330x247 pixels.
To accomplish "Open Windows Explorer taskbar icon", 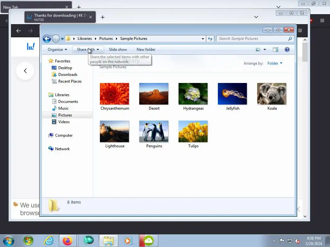I will [109, 241].
